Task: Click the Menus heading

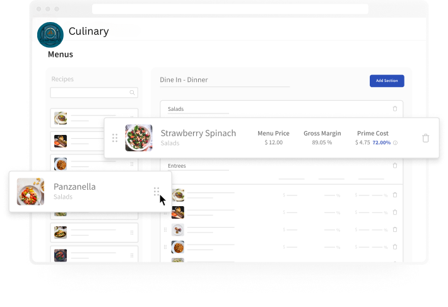Action: coord(61,54)
